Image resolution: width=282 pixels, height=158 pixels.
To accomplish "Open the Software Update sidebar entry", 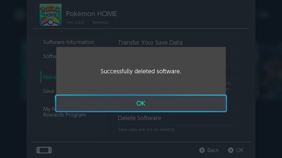I will coord(49,56).
